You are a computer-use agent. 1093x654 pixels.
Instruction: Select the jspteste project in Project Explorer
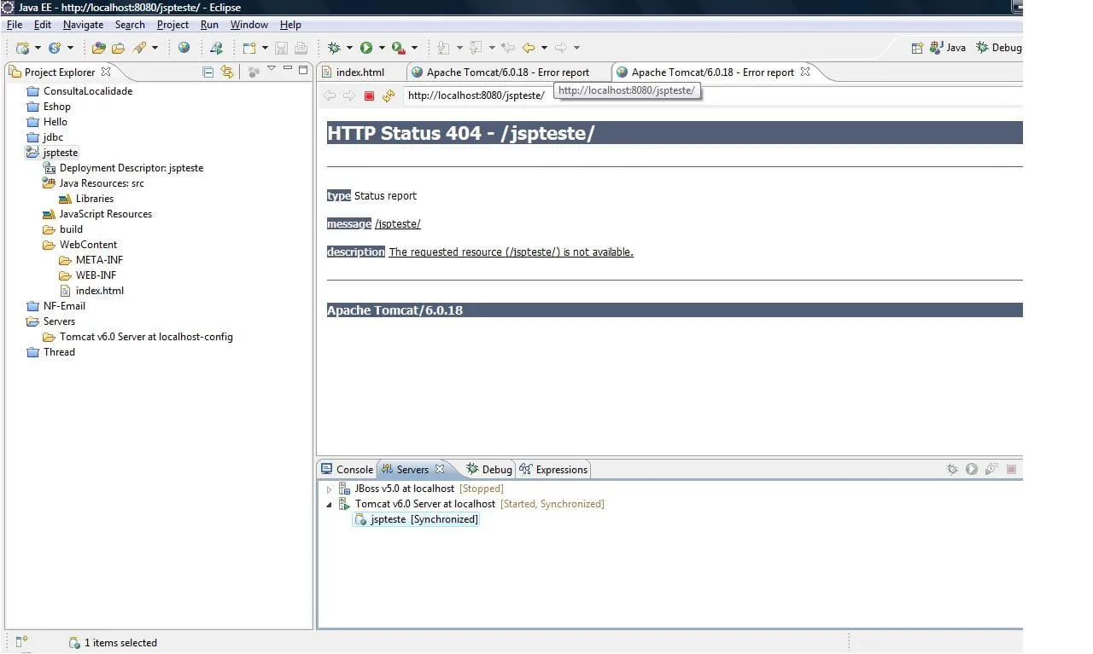60,153
